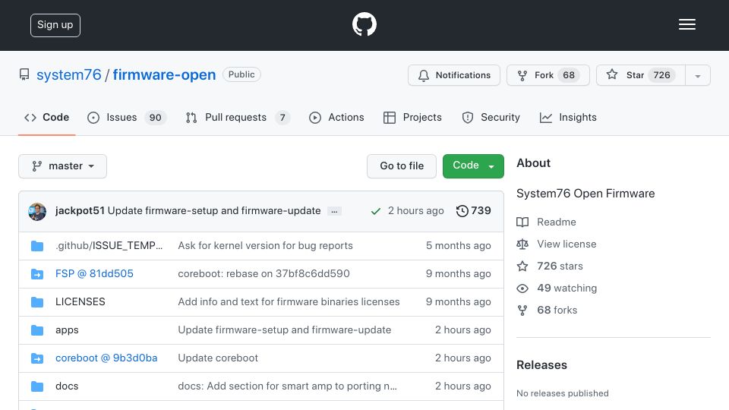Open the docs folder
Viewport: 729px width, 410px height.
coord(67,386)
